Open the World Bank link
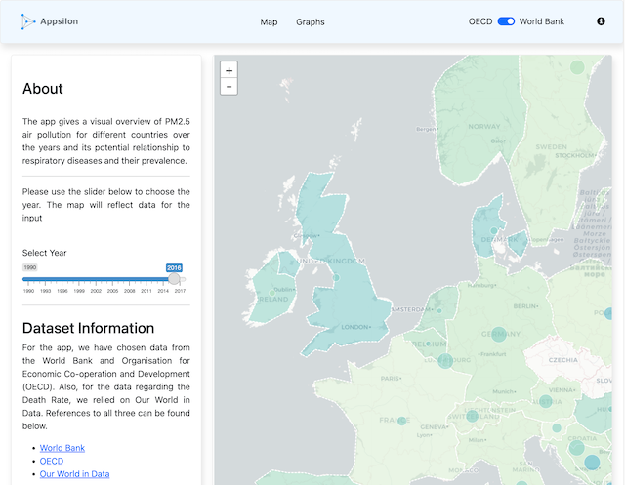The height and width of the screenshot is (485, 625). pos(62,448)
